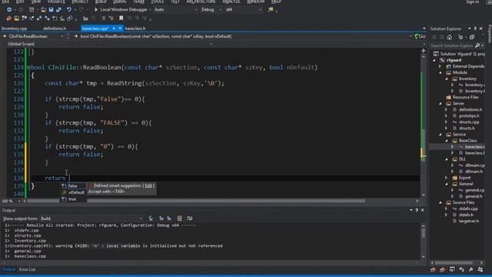This screenshot has width=492, height=277.
Task: Open the Auto debugger type dropdown
Action: point(176,10)
